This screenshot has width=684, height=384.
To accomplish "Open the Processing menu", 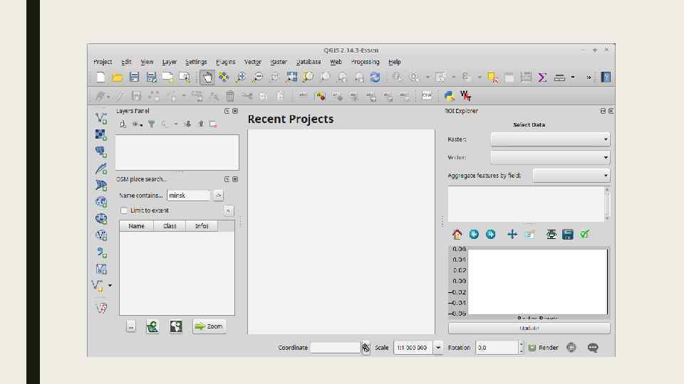I will click(365, 62).
